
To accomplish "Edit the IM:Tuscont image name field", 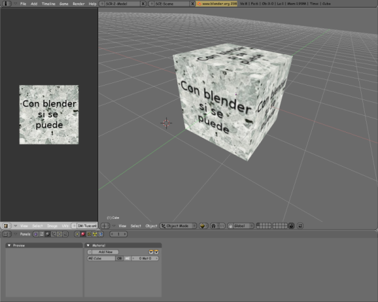I will (x=87, y=226).
